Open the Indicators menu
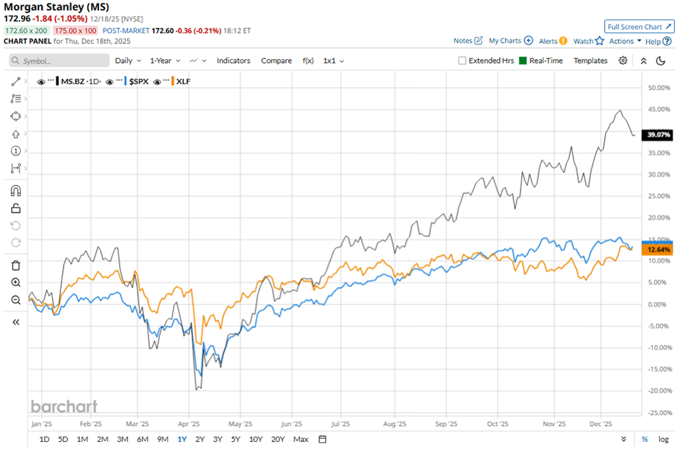Image resolution: width=680 pixels, height=449 pixels. [234, 61]
